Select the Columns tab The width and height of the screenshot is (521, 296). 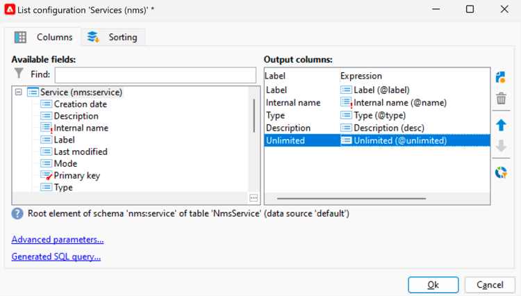click(44, 38)
